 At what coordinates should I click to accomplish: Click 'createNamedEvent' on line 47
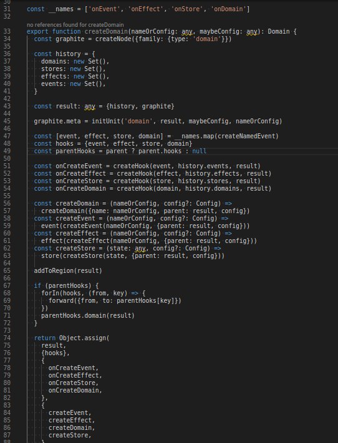tap(248, 136)
